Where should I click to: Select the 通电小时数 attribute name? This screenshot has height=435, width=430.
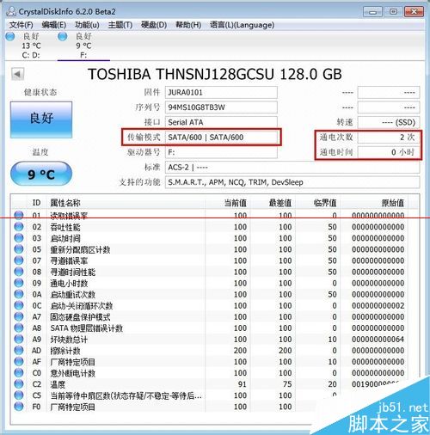coord(69,284)
